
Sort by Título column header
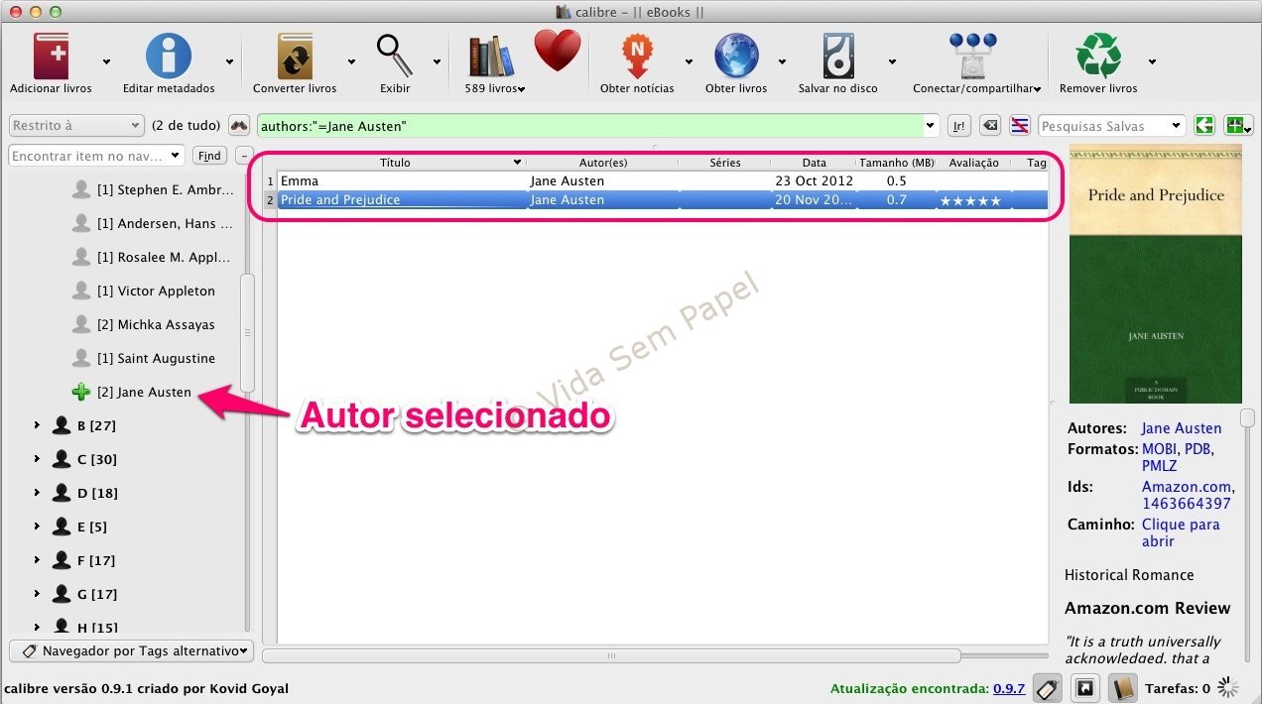point(395,163)
